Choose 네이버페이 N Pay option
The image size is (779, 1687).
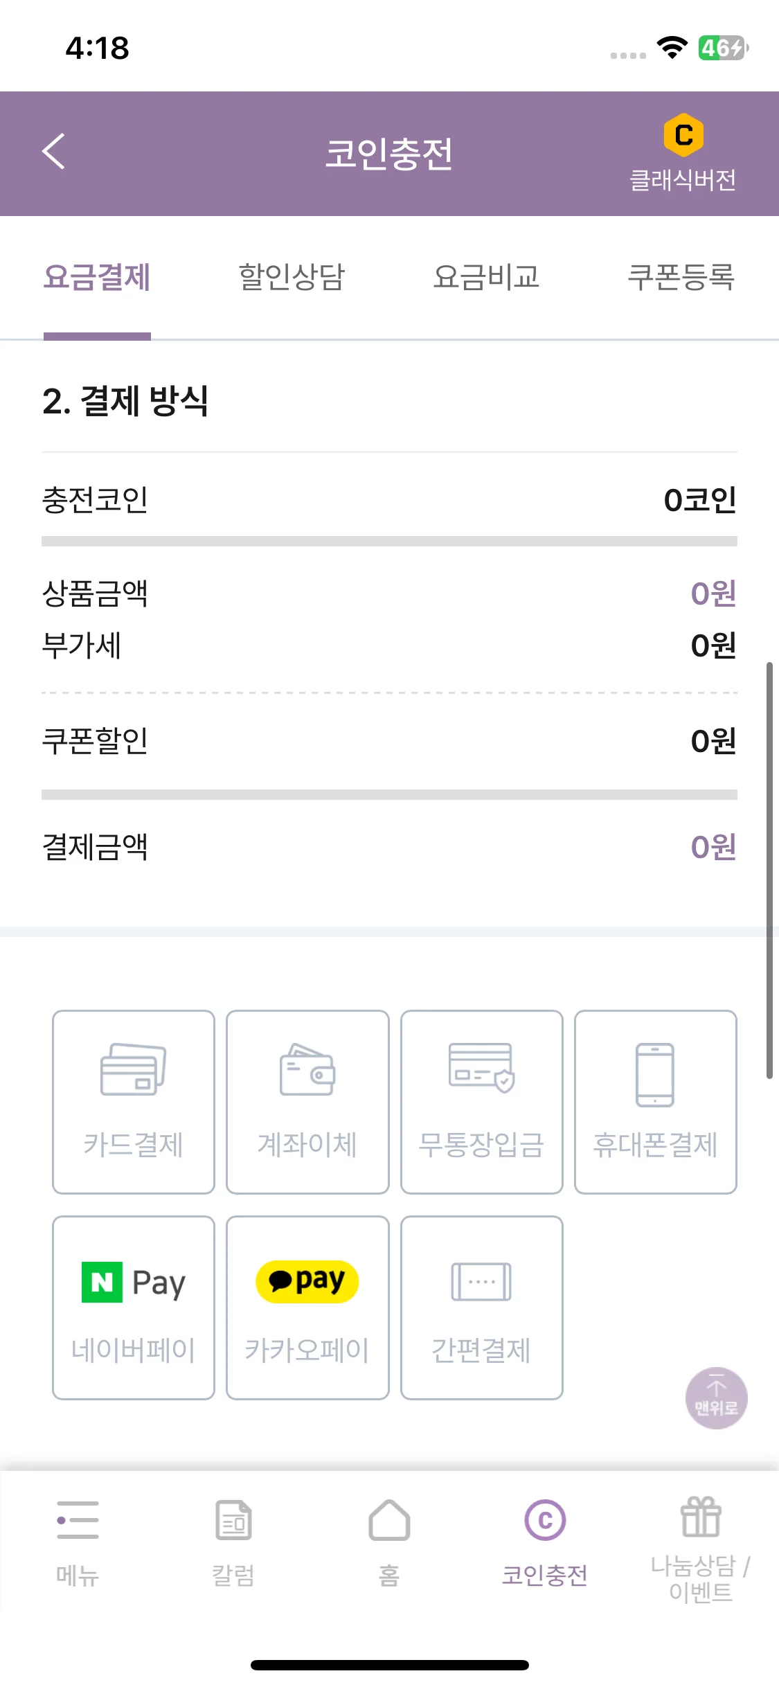coord(134,1307)
